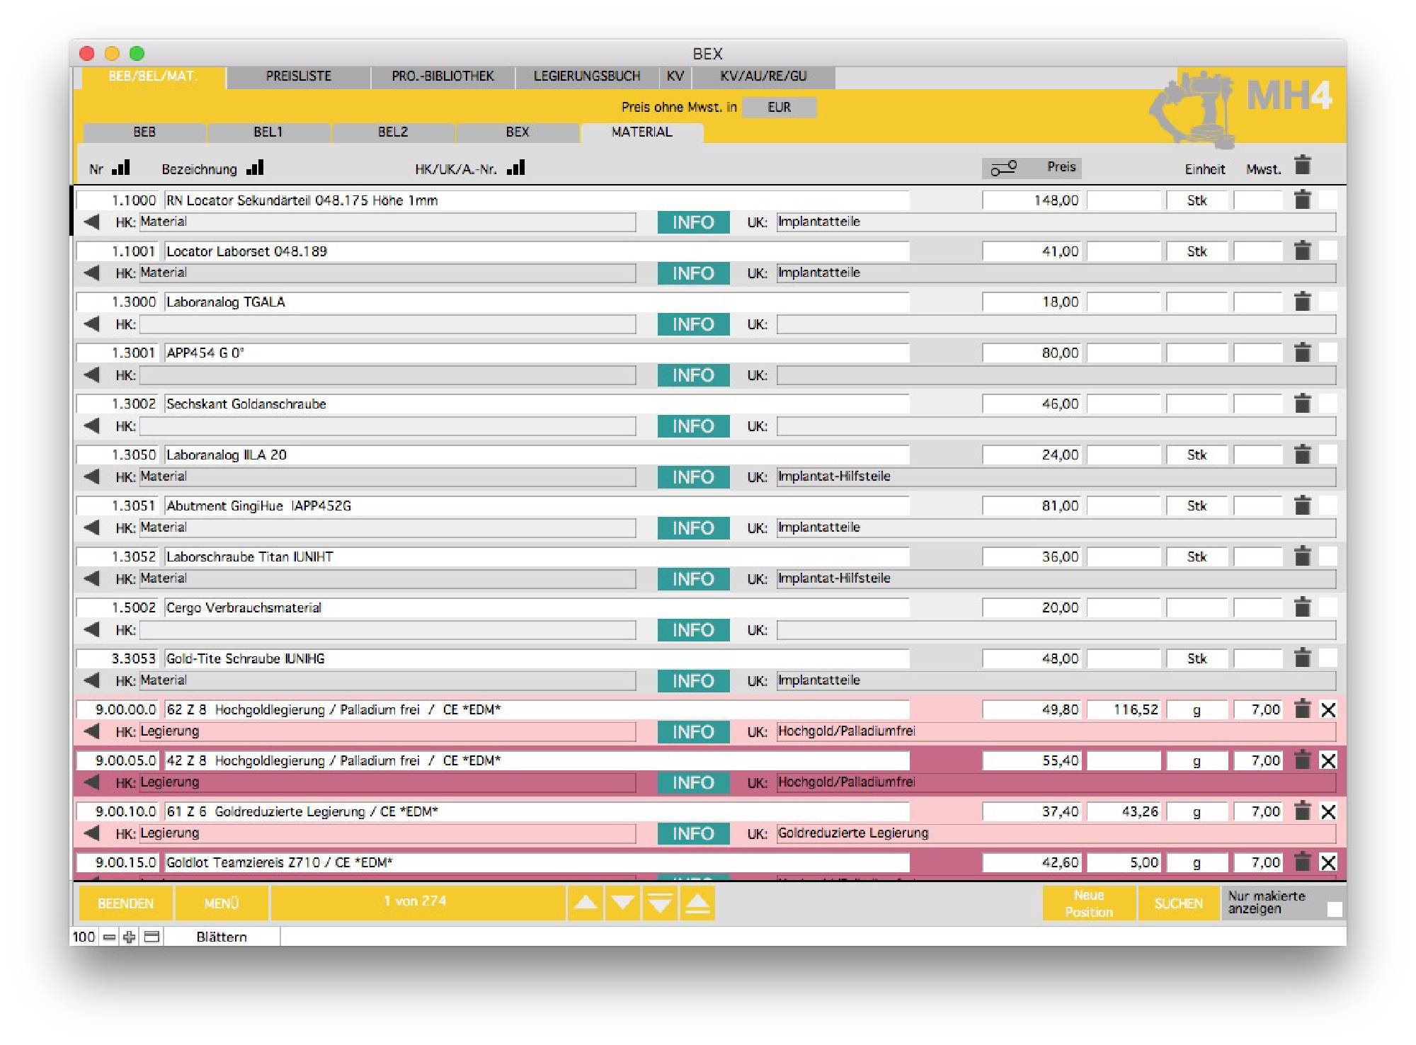Delete the Locator Laborset 048.189 row via trash icon

point(1302,251)
